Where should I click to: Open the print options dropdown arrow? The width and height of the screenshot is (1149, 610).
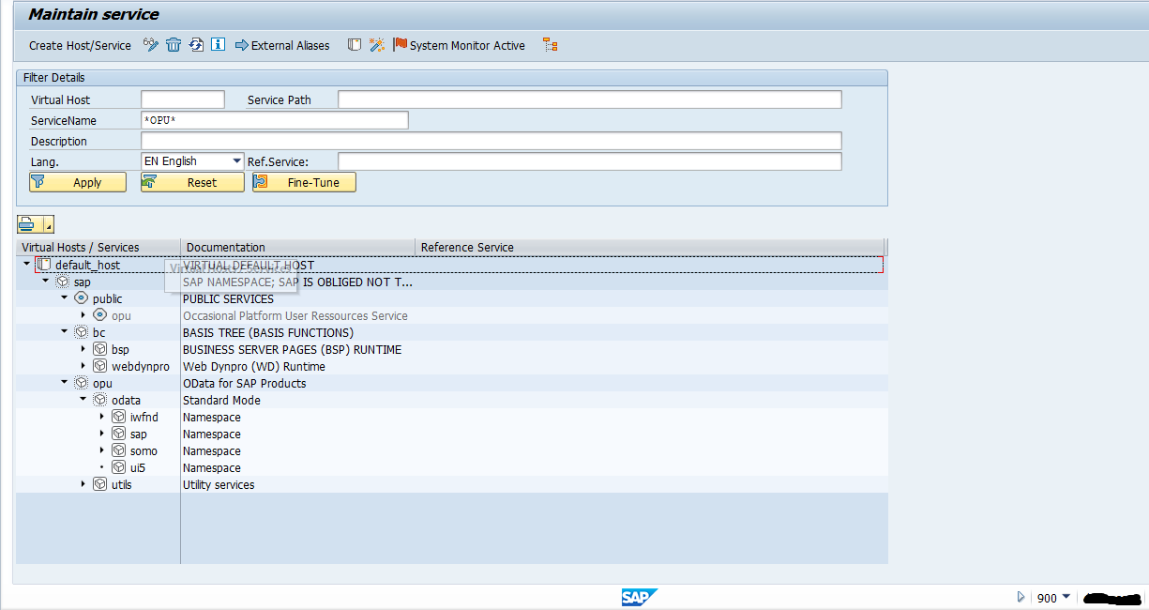click(48, 225)
